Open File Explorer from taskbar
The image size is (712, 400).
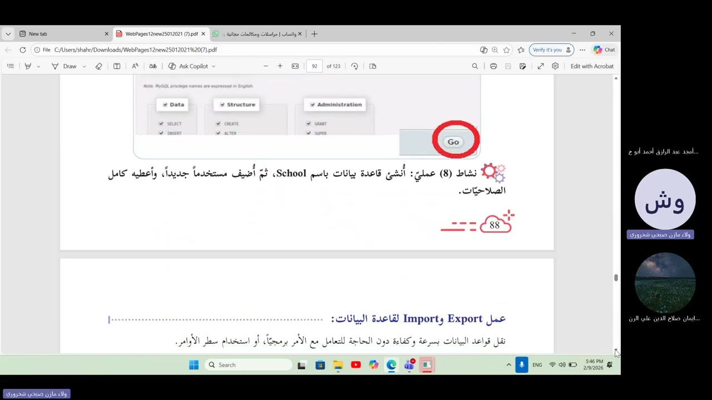tap(338, 365)
